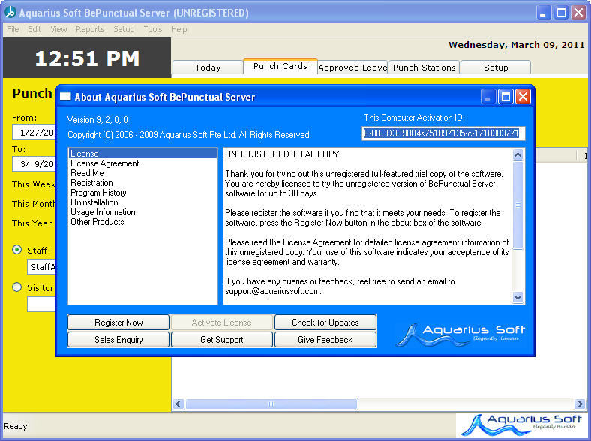Screen dimensions: 591x441
Task: Click the Register Now button
Action: click(x=118, y=322)
